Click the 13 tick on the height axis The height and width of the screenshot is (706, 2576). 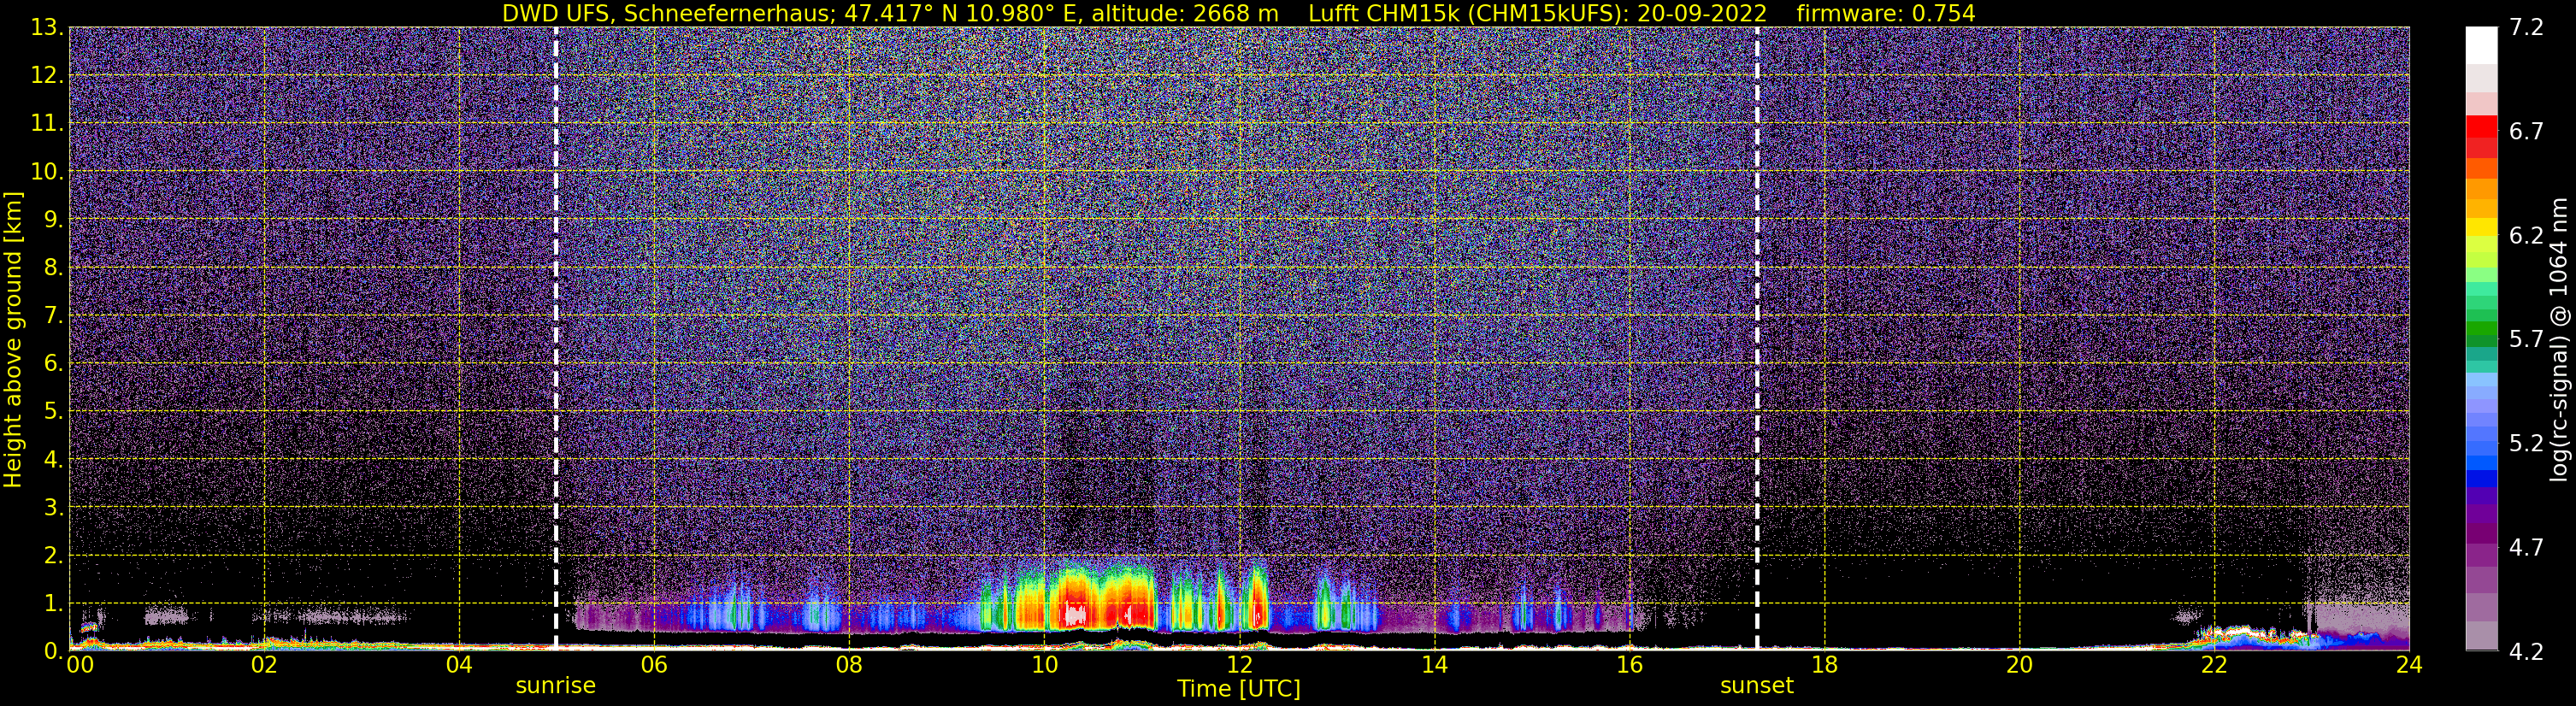point(46,28)
